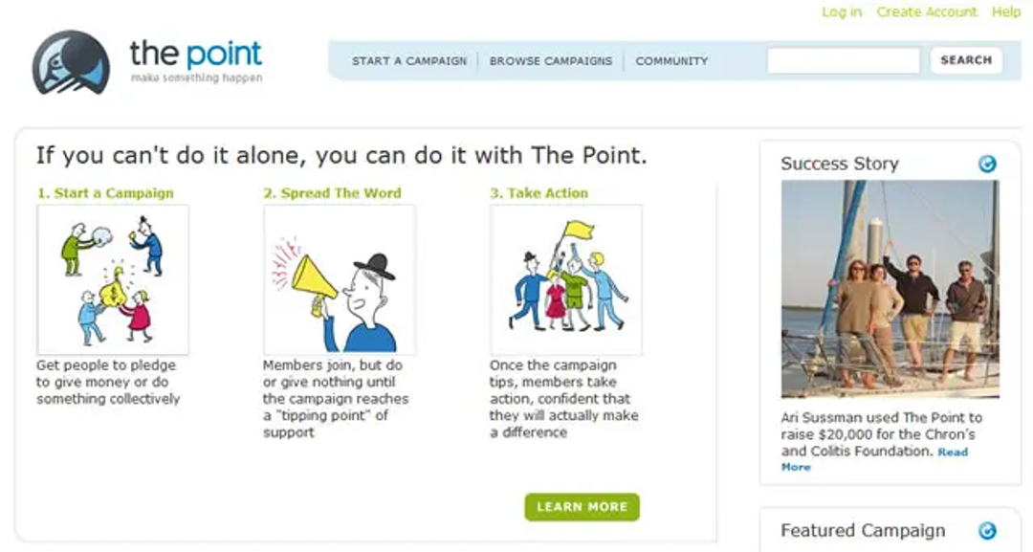This screenshot has width=1033, height=552.
Task: Open the Browse Campaigns menu item
Action: [551, 60]
